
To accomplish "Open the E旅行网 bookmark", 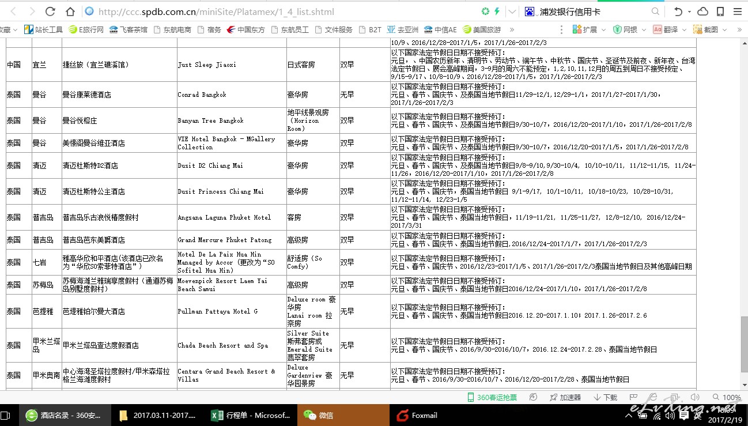I will click(x=86, y=29).
